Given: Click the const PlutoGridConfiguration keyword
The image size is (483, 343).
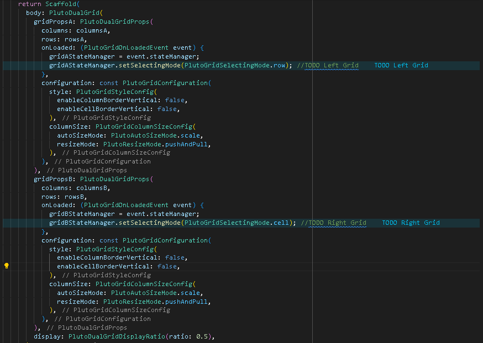Looking at the screenshot, I should (109, 82).
